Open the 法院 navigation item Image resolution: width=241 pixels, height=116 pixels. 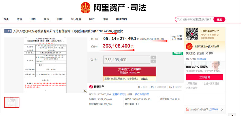click(20, 19)
